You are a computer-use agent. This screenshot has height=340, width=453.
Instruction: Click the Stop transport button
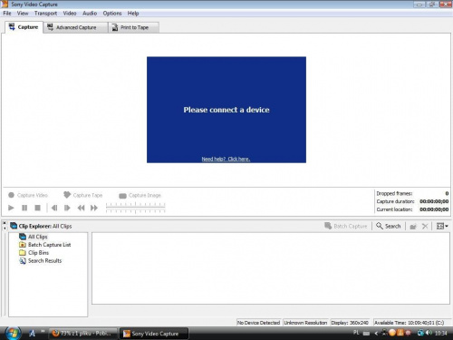[x=37, y=208]
